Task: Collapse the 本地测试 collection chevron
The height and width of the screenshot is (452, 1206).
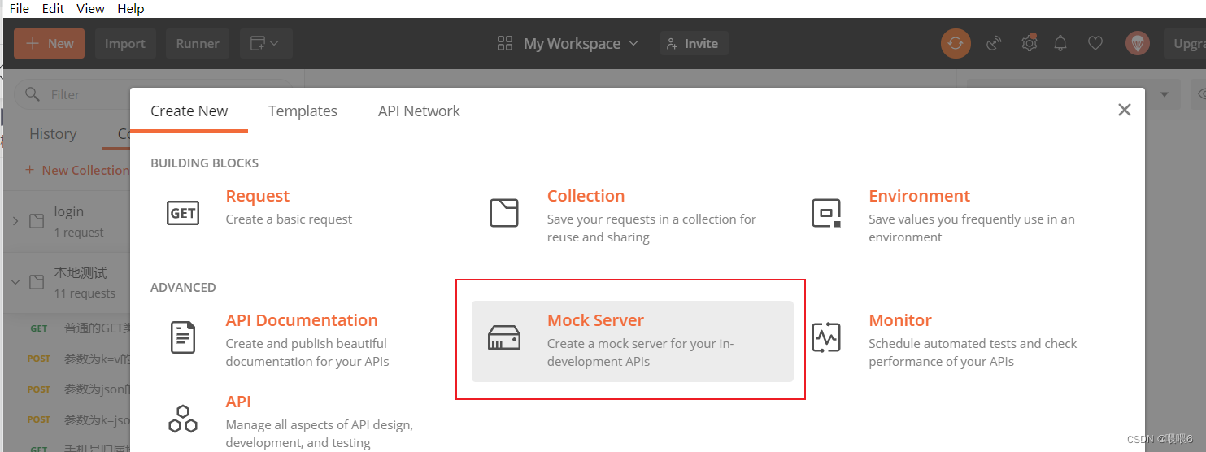Action: (15, 282)
